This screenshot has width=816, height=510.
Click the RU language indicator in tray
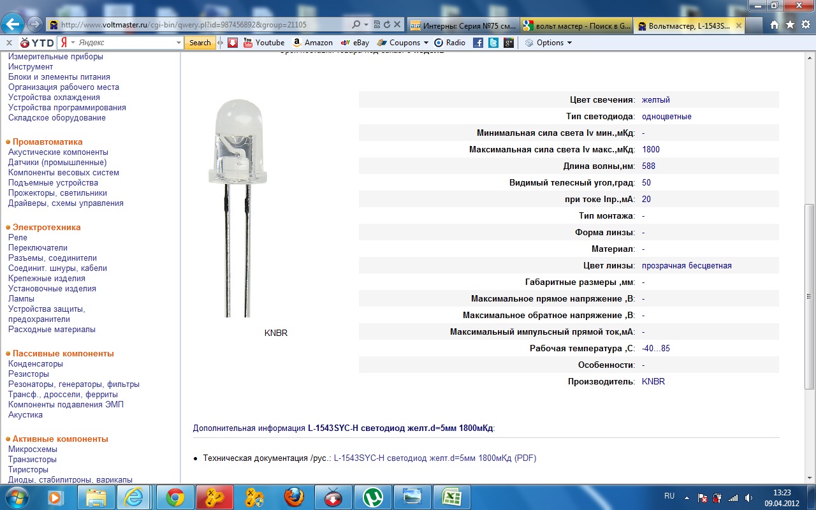click(669, 495)
